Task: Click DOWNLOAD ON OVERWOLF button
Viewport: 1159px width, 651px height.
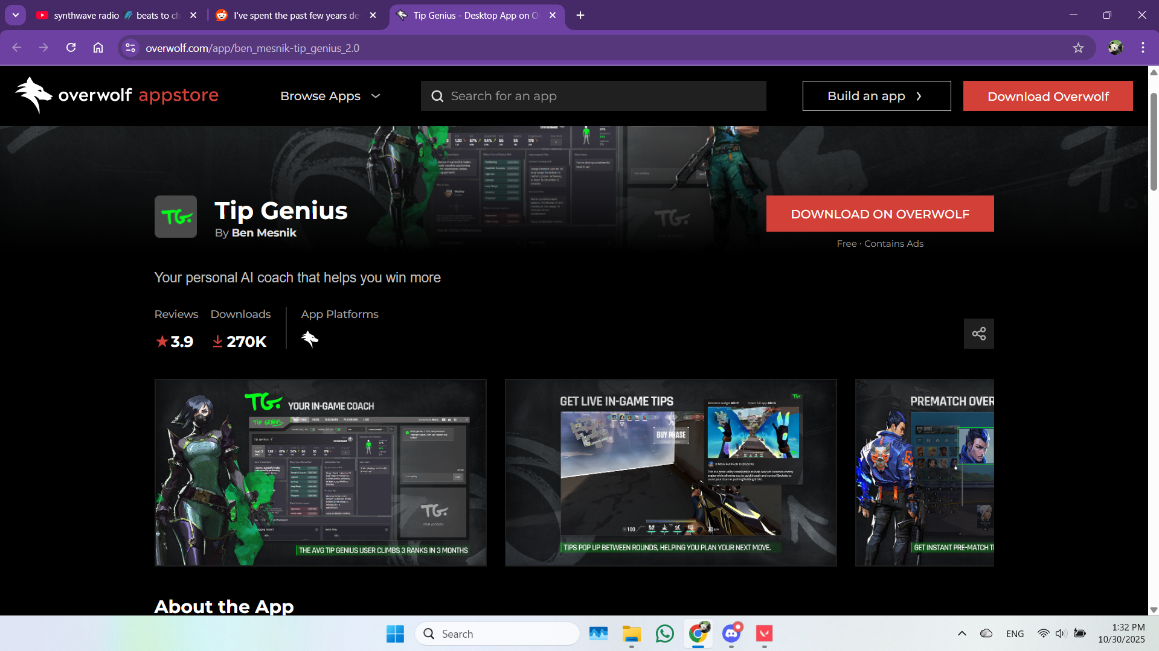Action: 880,214
